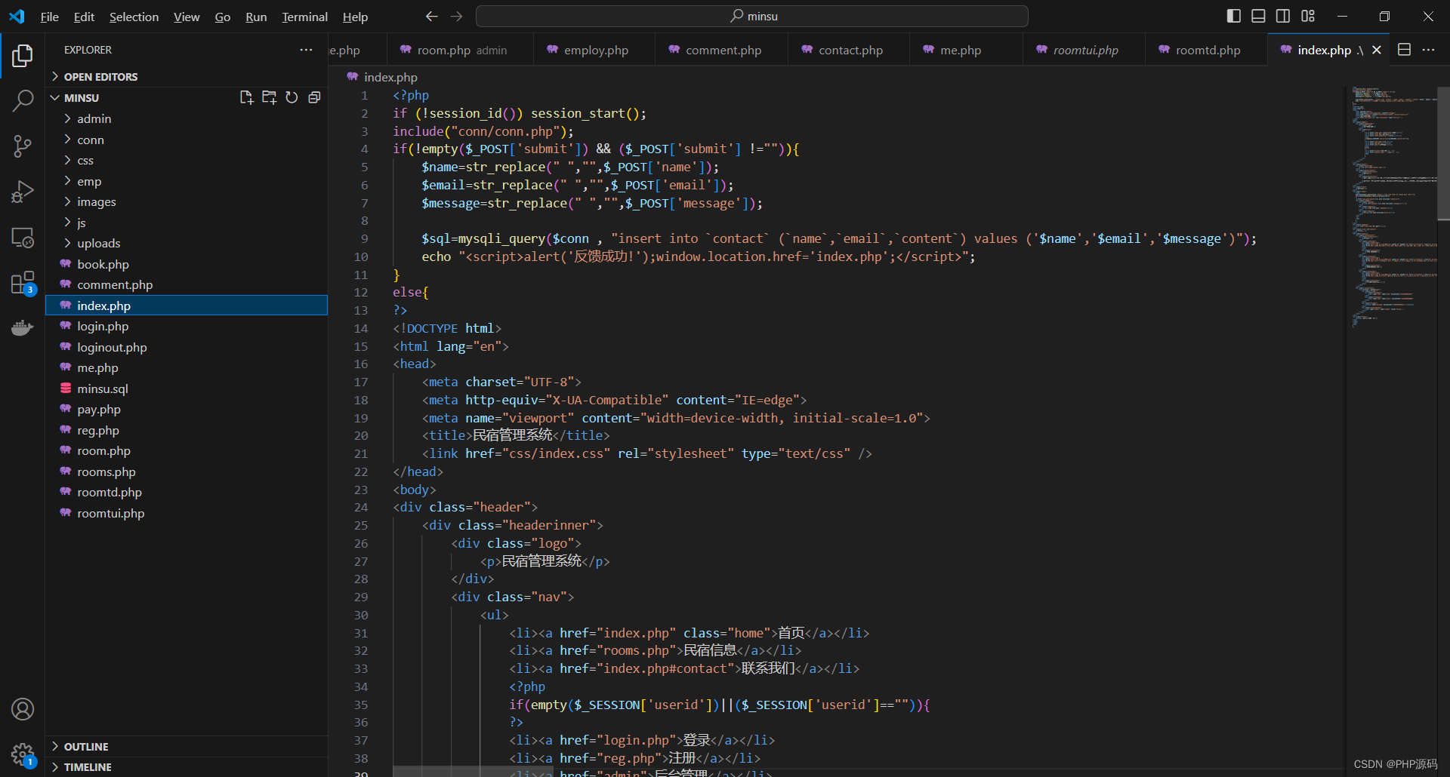This screenshot has height=777, width=1450.
Task: Open rooms.php from file tree
Action: pos(186,471)
